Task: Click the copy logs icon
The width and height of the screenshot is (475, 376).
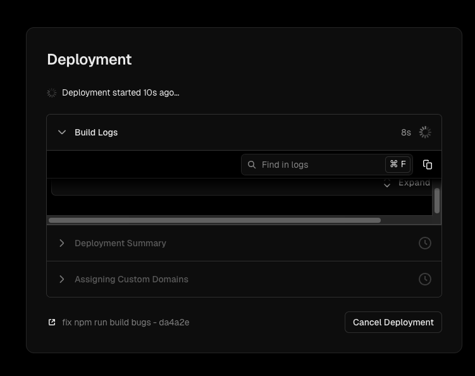Action: click(x=428, y=165)
